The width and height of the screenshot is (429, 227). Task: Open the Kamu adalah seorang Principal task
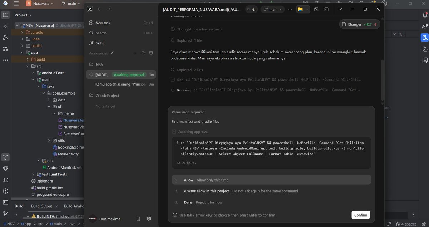tap(121, 84)
